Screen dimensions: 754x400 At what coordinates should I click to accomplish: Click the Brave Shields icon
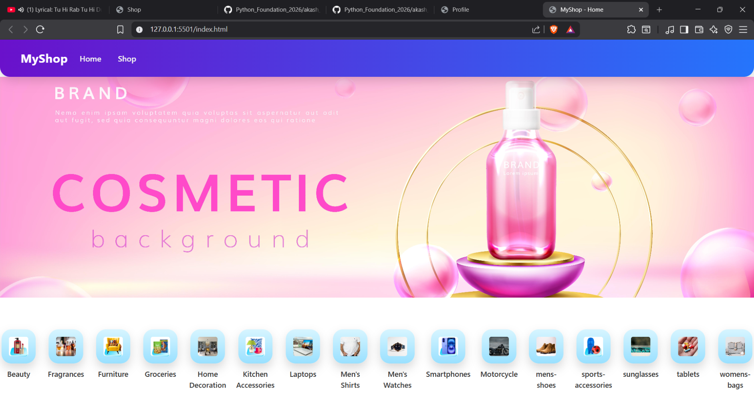tap(554, 30)
